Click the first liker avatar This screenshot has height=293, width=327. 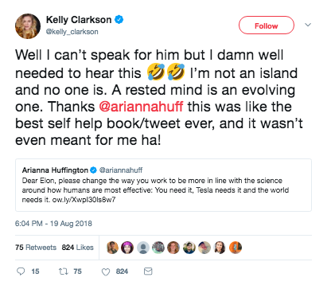pyautogui.click(x=112, y=248)
